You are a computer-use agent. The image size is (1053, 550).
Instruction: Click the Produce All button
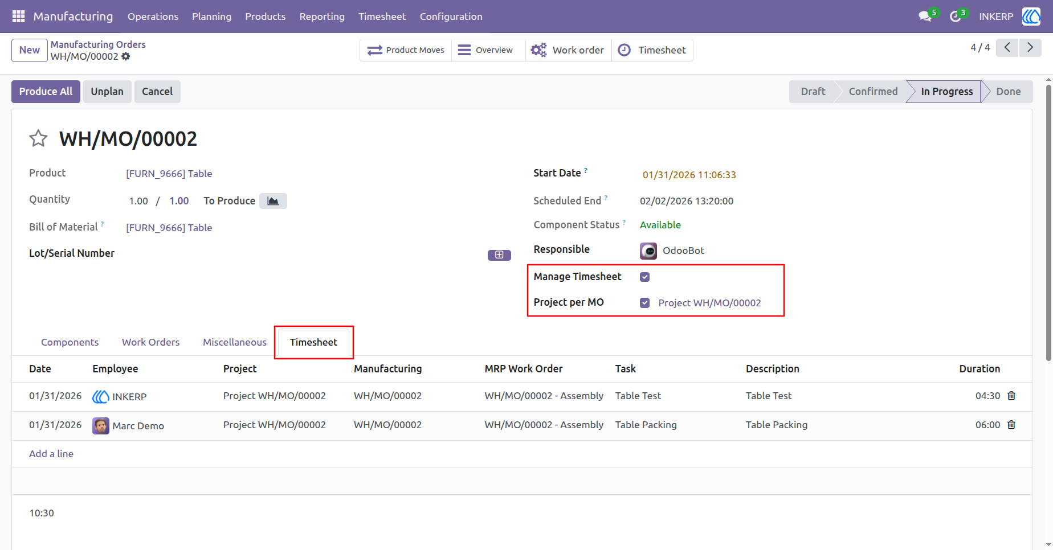(46, 92)
